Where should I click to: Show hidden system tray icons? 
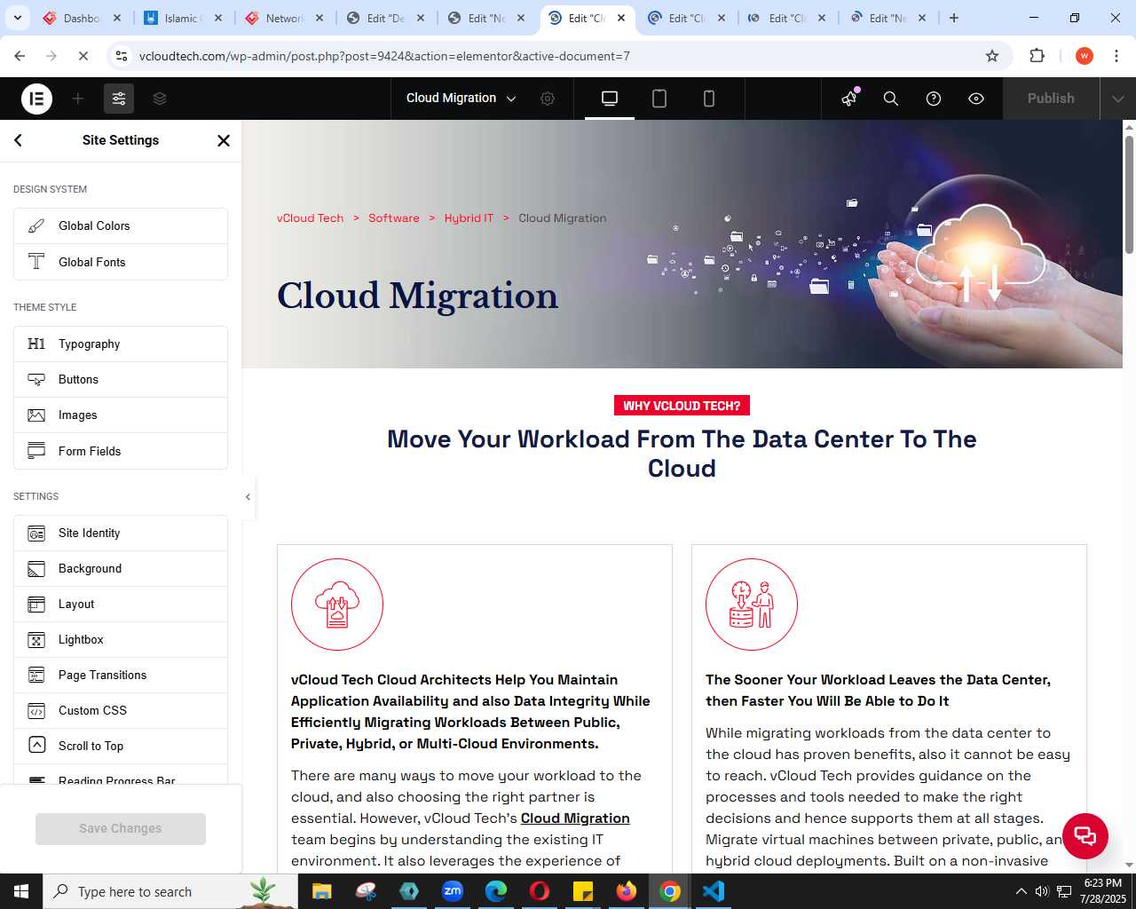click(1022, 891)
